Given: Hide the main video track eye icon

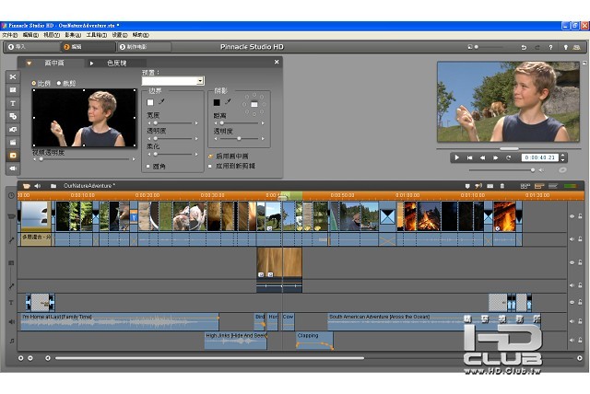Looking at the screenshot, I should (x=572, y=216).
